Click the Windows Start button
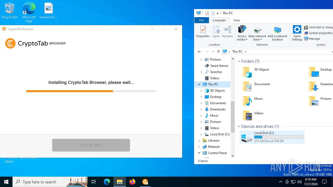The width and height of the screenshot is (333, 187). point(6,182)
